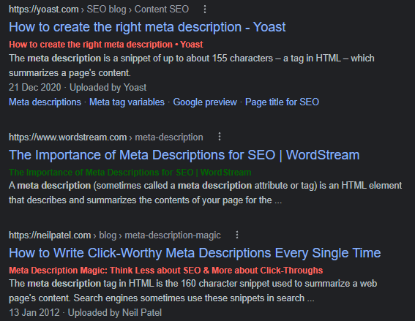415x321 pixels.
Task: Click the https://yoast.com breadcrumb URL
Action: 44,10
